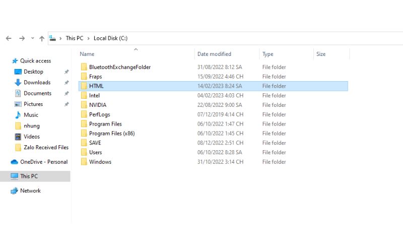
Task: Select the Network icon in sidebar
Action: (x=14, y=191)
